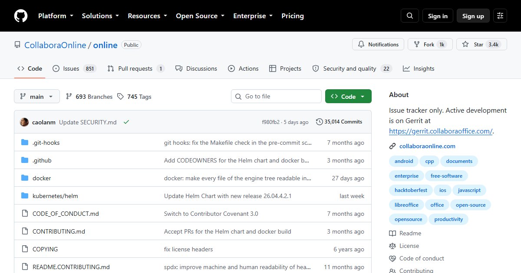Viewport: 521px width, 273px height.
Task: Expand the Resources menu
Action: click(x=147, y=16)
